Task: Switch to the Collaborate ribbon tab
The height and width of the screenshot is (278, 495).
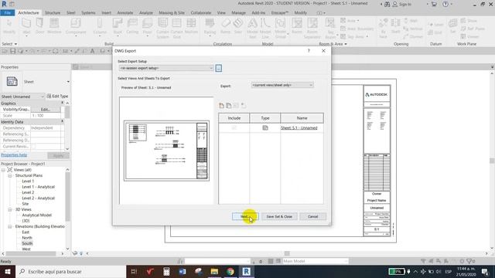Action: tap(201, 13)
